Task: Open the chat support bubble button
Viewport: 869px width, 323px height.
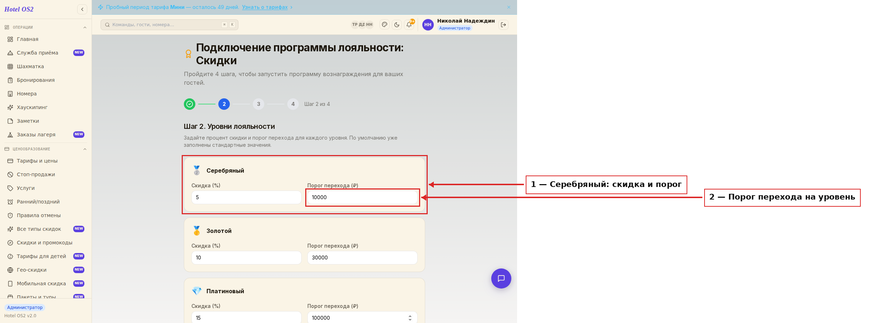Action: 501,278
